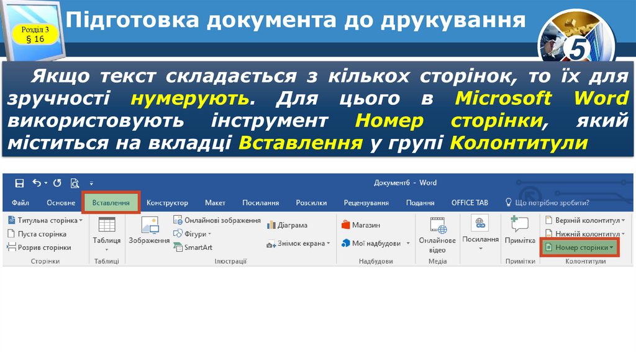This screenshot has height=356, width=636.
Task: Expand the Посилання group dropdown arrow
Action: click(x=481, y=249)
